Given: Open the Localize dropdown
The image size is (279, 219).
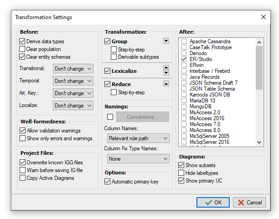Looking at the screenshot, I should [x=73, y=106].
